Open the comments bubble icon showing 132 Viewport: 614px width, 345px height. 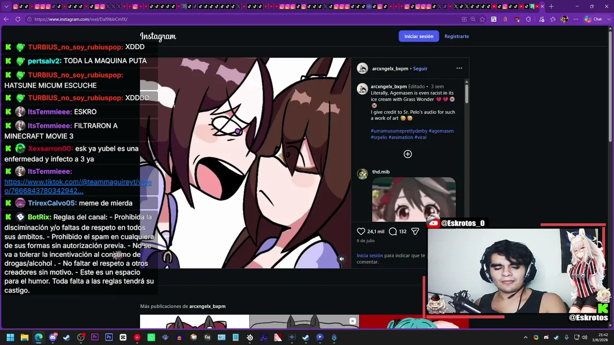pyautogui.click(x=393, y=231)
